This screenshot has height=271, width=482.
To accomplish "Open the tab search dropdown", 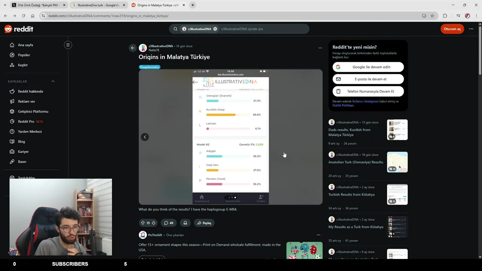I will tap(5, 5).
